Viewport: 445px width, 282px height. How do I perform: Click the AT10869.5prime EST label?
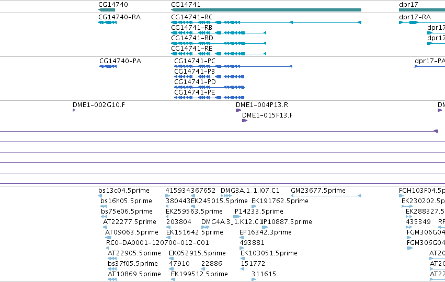134,274
